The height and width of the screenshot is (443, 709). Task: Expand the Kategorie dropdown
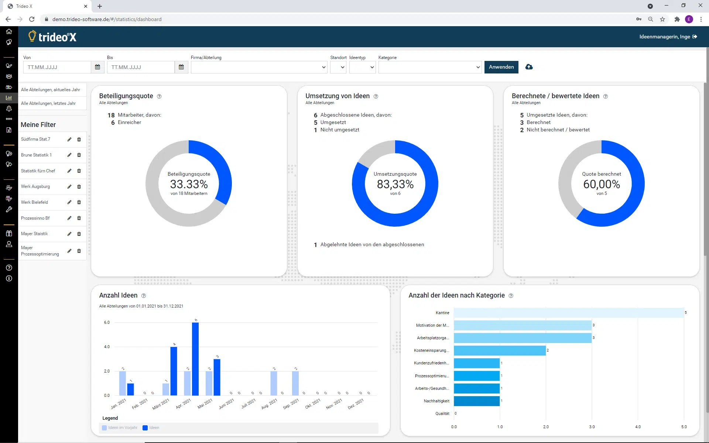[x=430, y=67]
